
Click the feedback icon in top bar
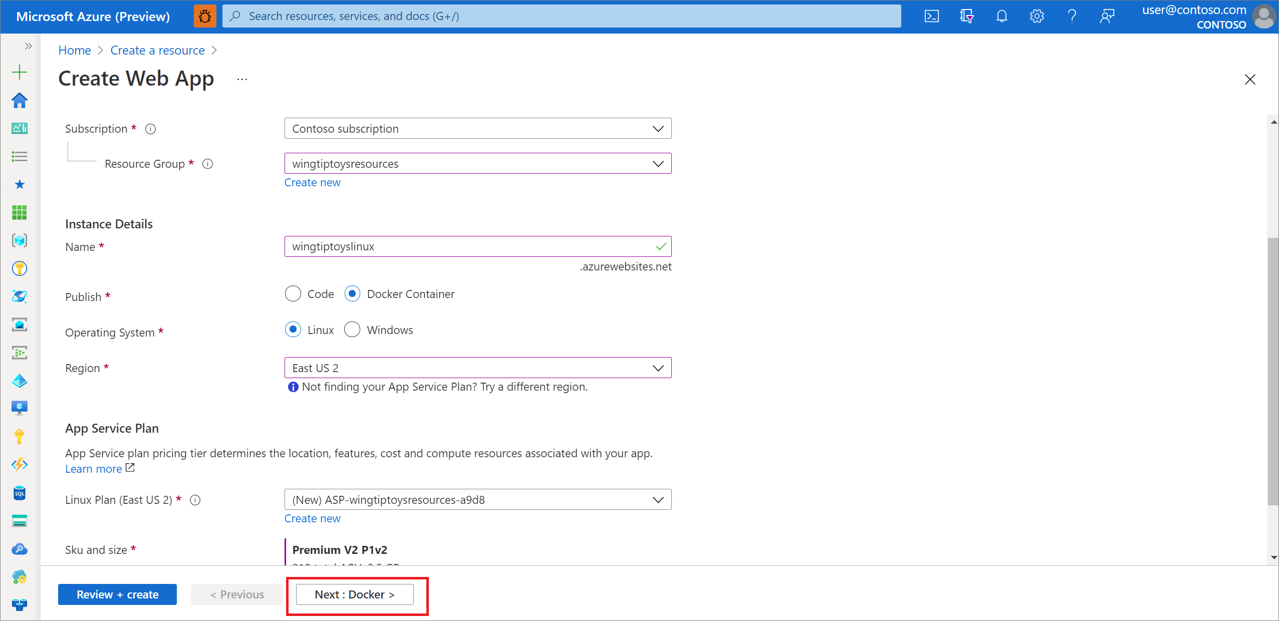tap(1108, 16)
